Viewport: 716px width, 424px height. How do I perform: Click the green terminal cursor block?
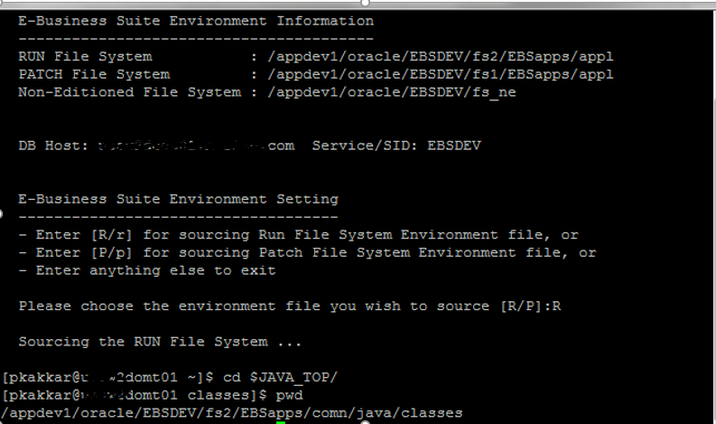click(x=281, y=420)
